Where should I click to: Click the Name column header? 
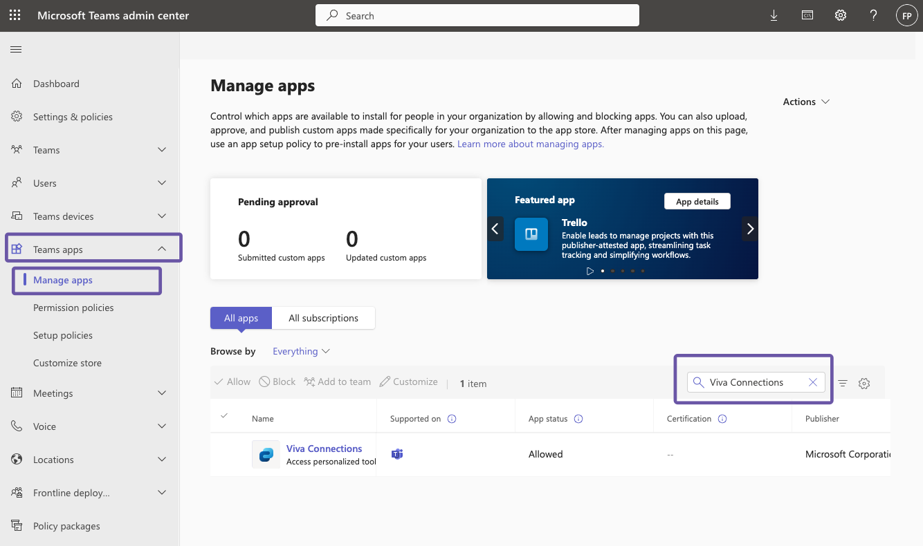(x=263, y=419)
